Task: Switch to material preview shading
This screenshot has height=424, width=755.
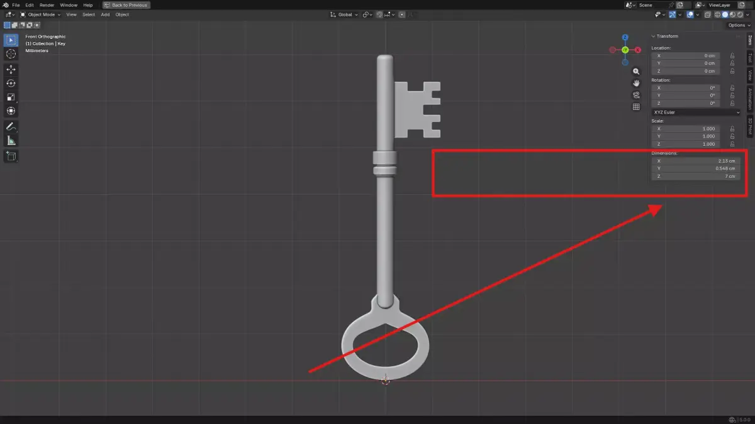Action: click(x=732, y=14)
